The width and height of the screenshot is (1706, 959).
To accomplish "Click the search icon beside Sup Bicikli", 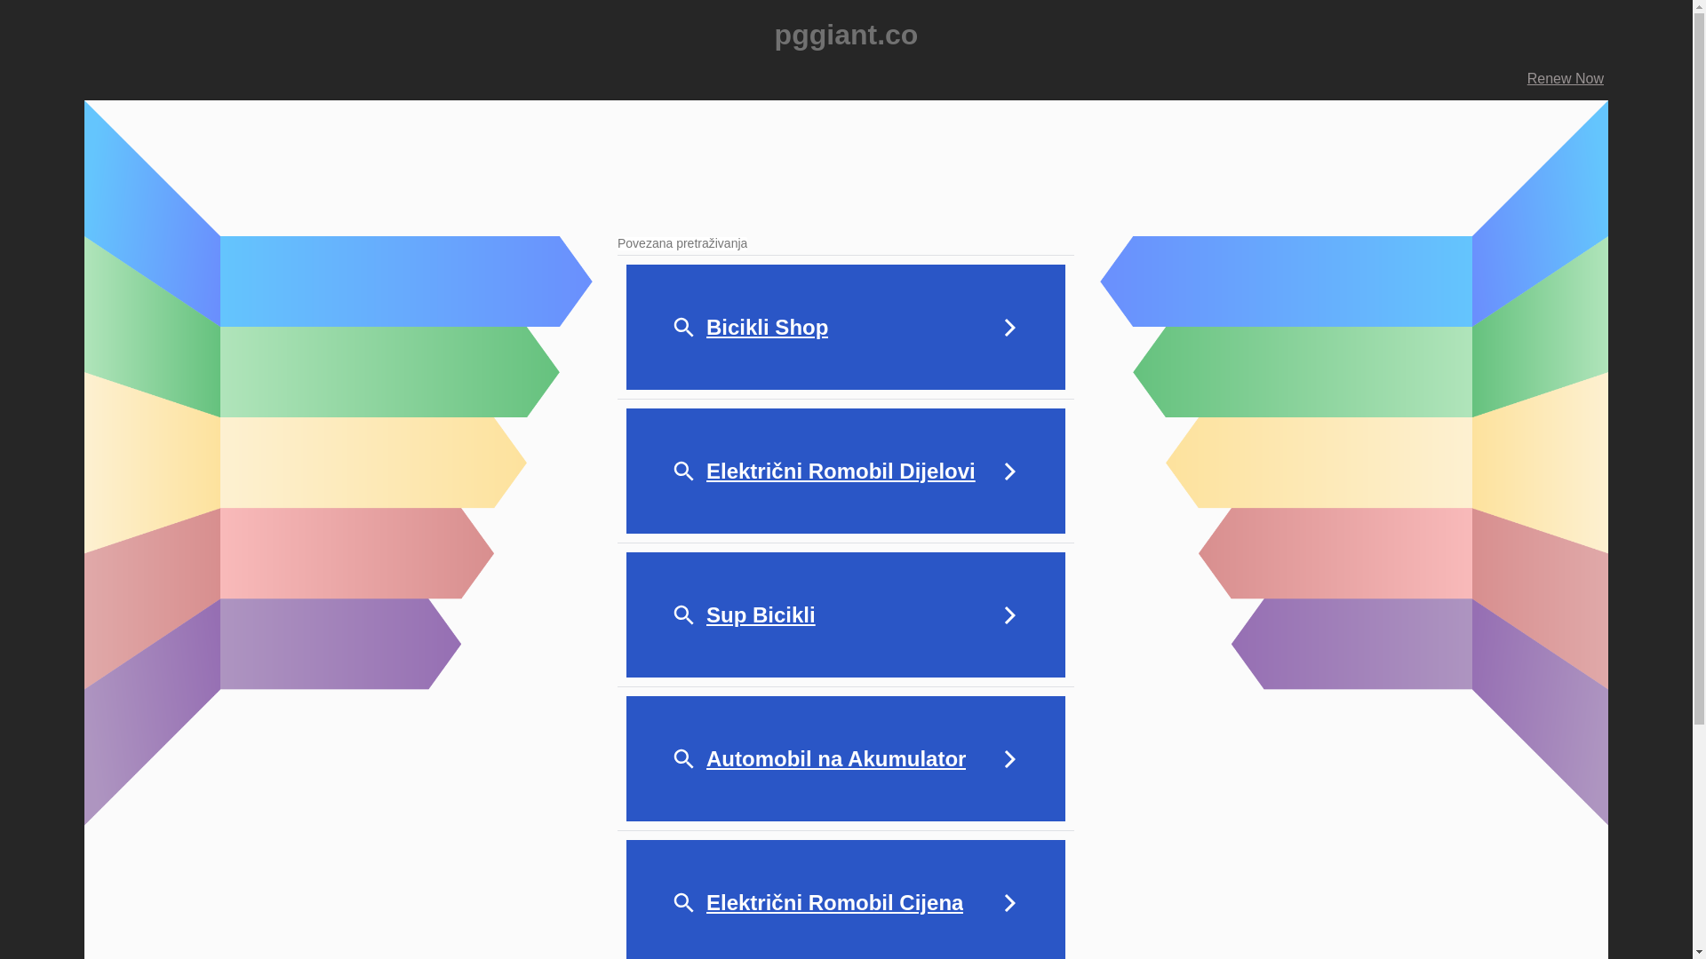I will (x=683, y=615).
